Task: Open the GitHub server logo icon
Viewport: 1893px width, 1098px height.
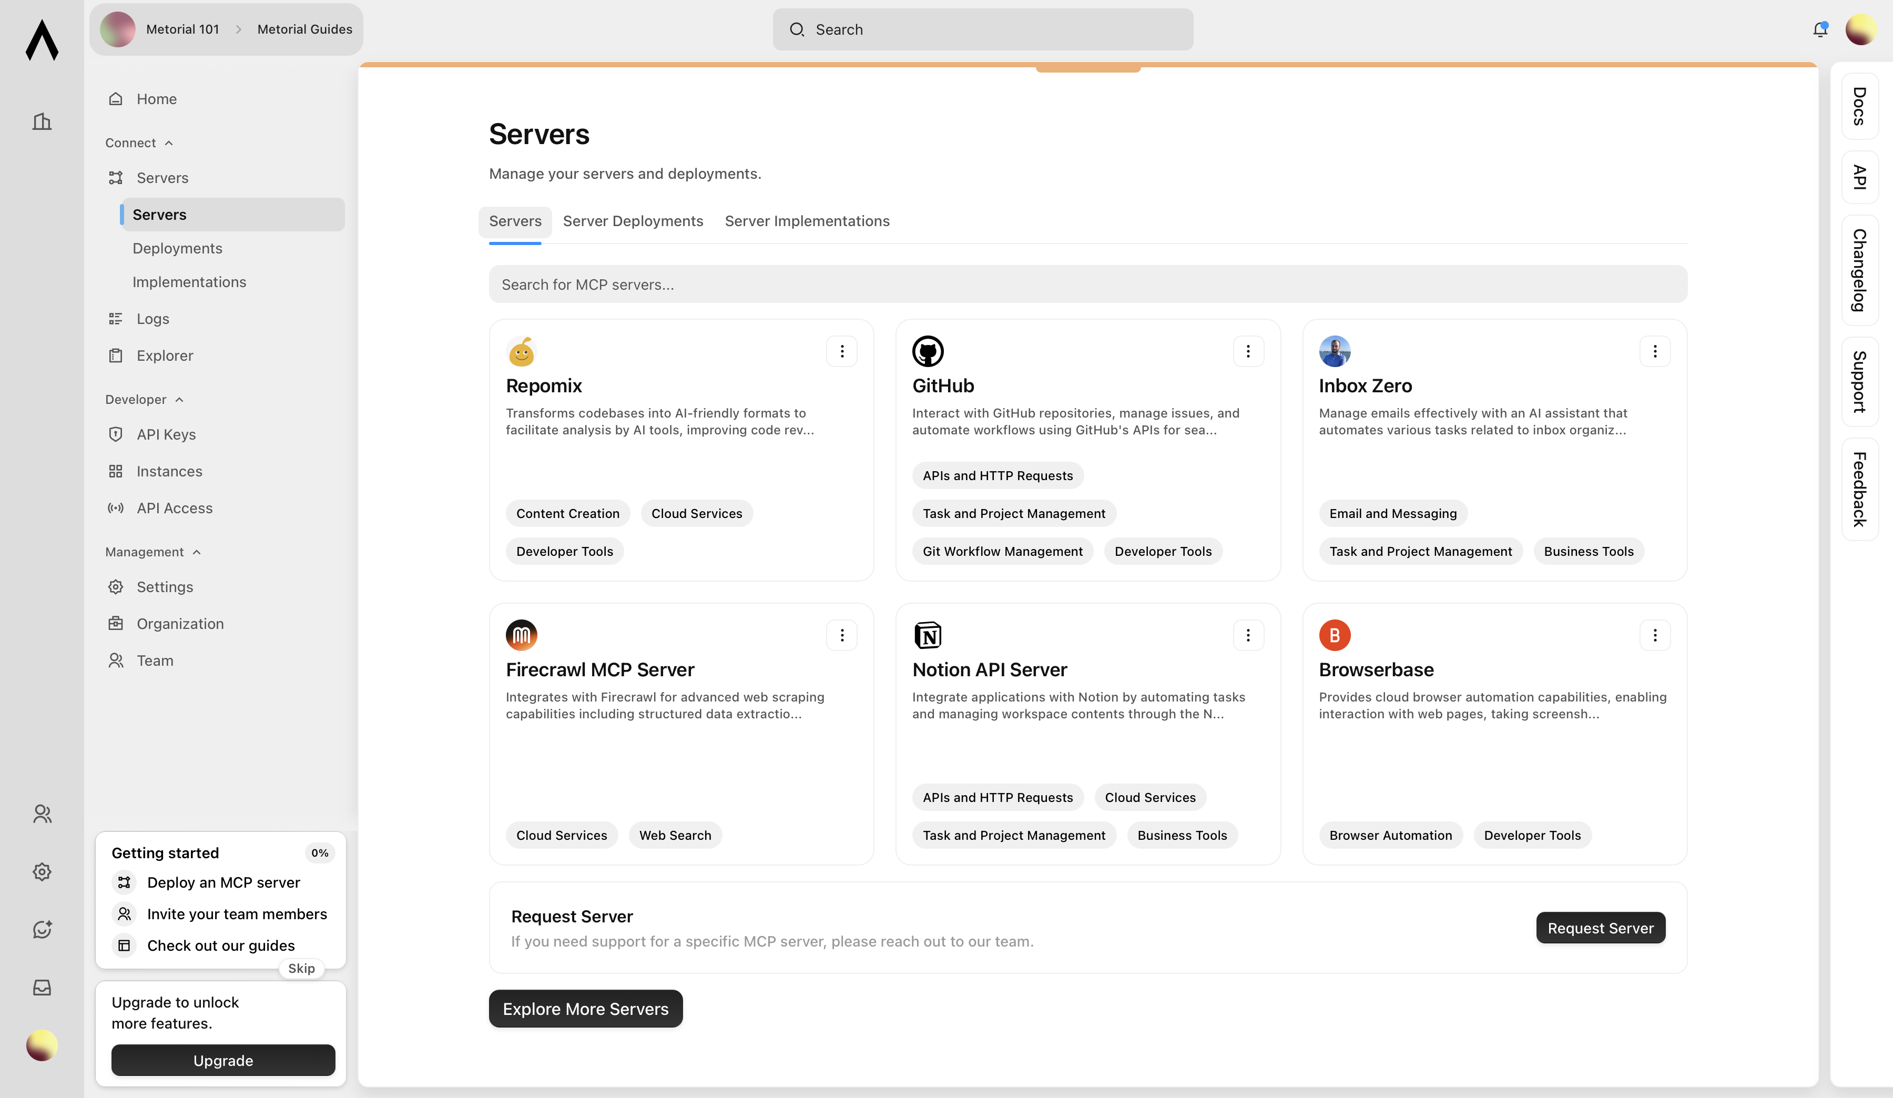Action: [x=928, y=351]
